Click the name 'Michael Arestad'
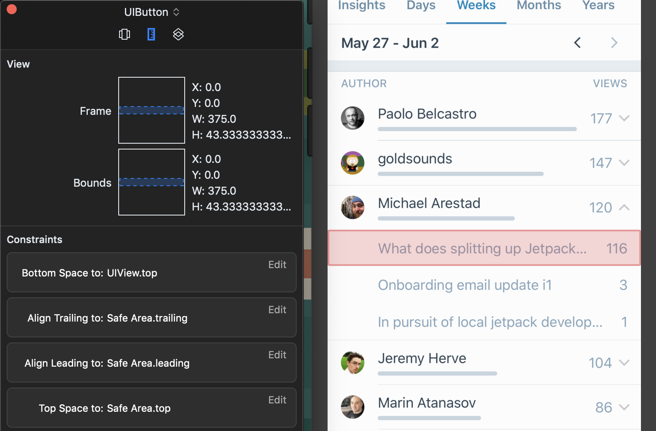 click(429, 203)
